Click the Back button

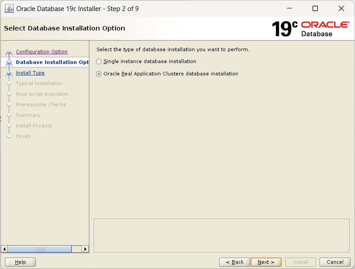(x=235, y=262)
